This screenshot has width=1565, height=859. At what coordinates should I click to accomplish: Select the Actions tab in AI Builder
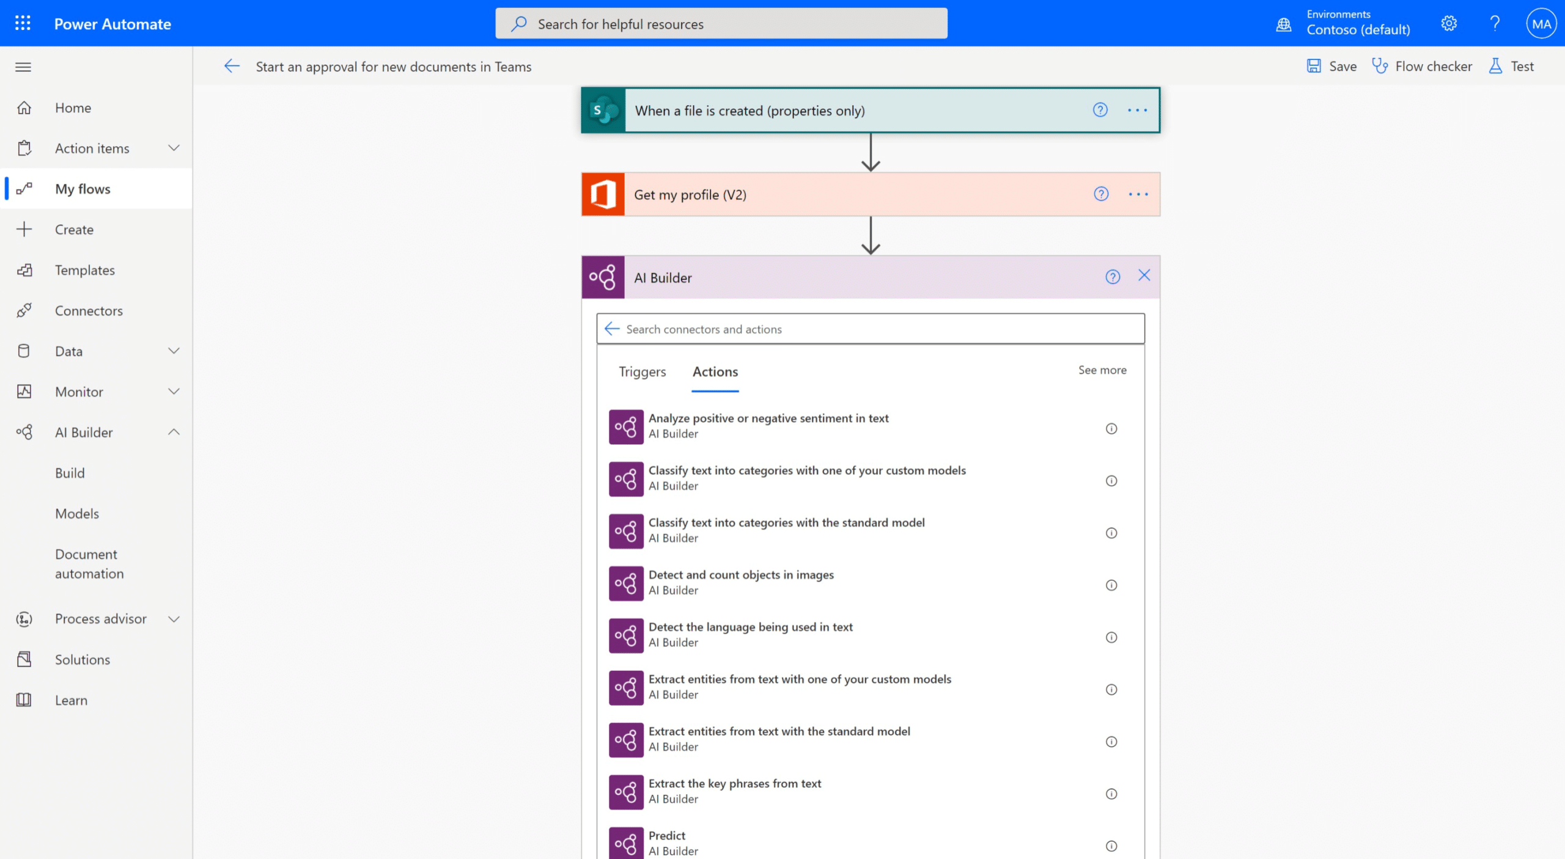[x=715, y=371]
